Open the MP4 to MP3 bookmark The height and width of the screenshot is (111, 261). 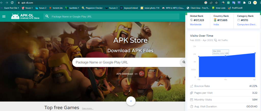[x=173, y=8]
